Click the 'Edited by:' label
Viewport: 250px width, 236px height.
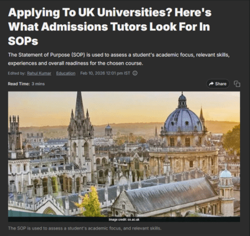pos(17,73)
